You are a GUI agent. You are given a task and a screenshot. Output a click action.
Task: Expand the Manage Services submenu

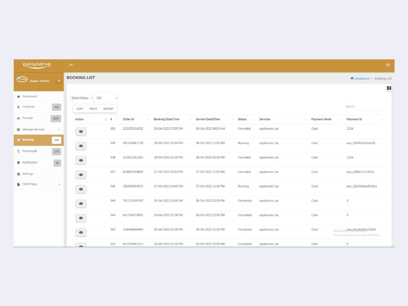pos(59,130)
